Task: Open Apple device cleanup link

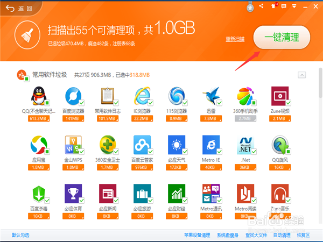Action: (x=197, y=235)
